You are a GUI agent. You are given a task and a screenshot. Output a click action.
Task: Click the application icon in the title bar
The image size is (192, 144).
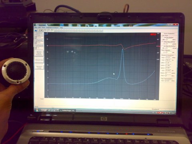pyautogui.click(x=35, y=25)
